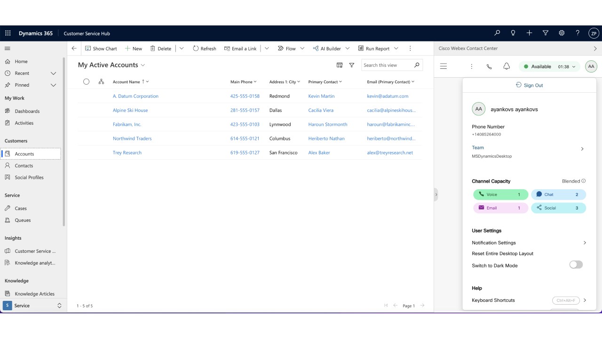Open Activities in the sidebar
This screenshot has height=339, width=602.
pos(24,123)
